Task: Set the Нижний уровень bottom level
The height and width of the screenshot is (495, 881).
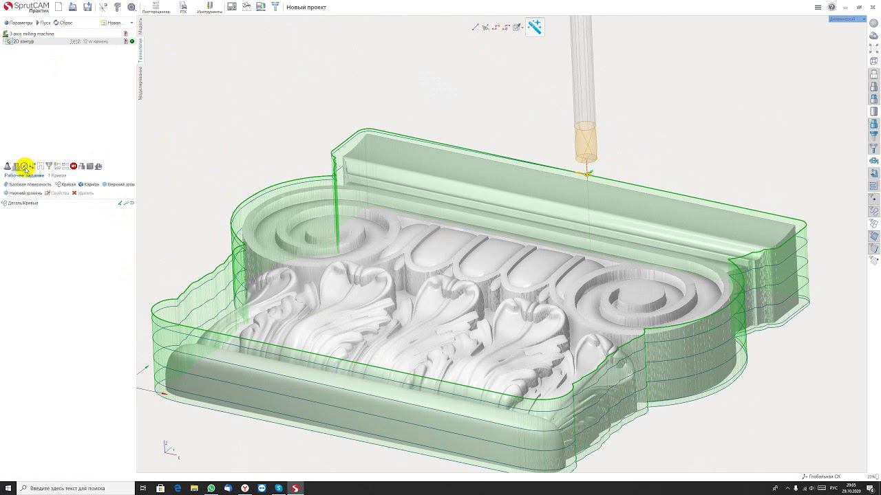Action: pos(23,193)
